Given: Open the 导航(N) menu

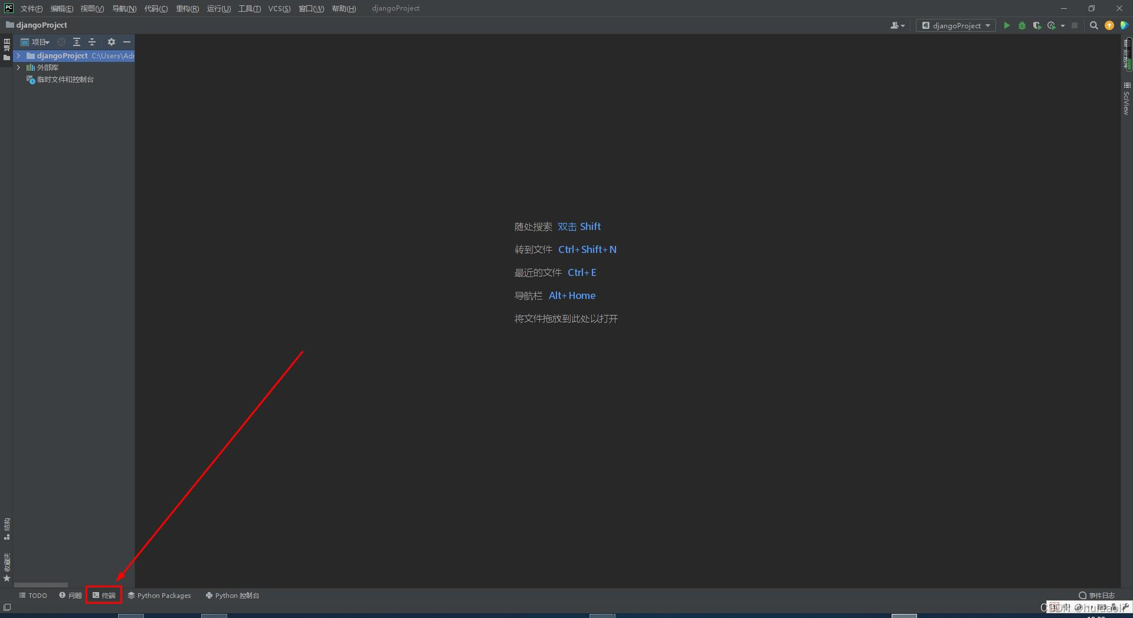Looking at the screenshot, I should (124, 8).
